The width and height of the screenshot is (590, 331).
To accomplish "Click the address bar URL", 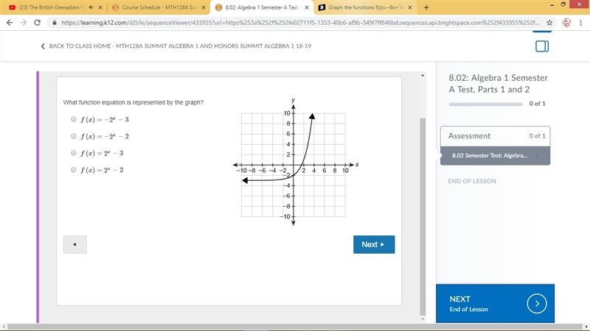I will [300, 23].
